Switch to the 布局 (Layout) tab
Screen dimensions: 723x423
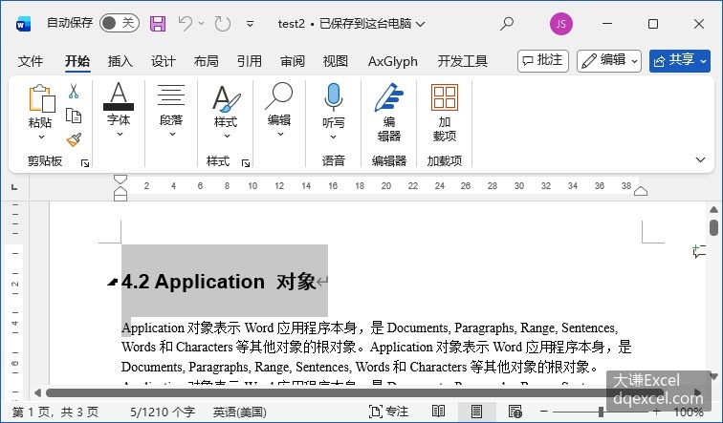pyautogui.click(x=207, y=61)
